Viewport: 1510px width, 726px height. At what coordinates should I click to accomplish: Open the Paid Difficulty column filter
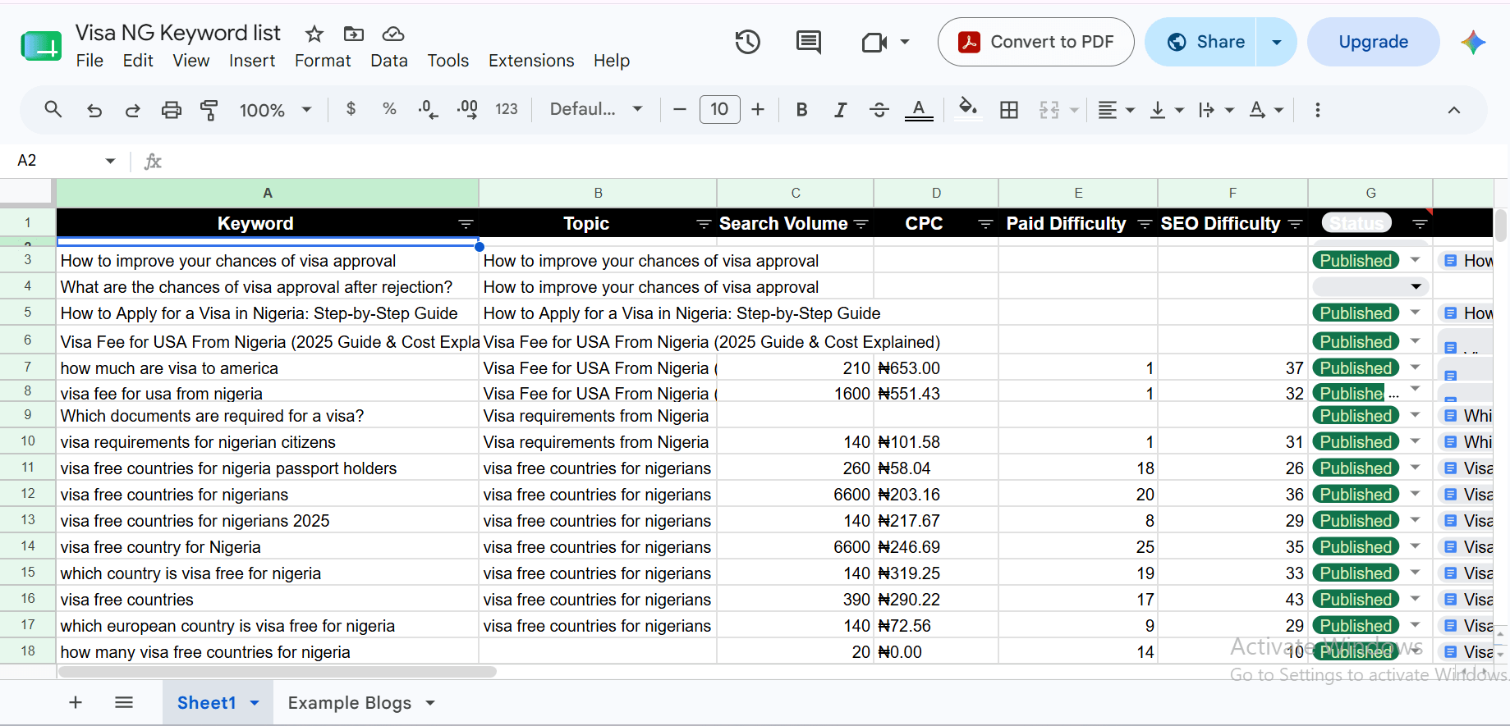[1145, 224]
